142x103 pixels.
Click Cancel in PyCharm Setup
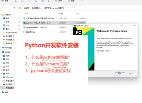coord(131,74)
